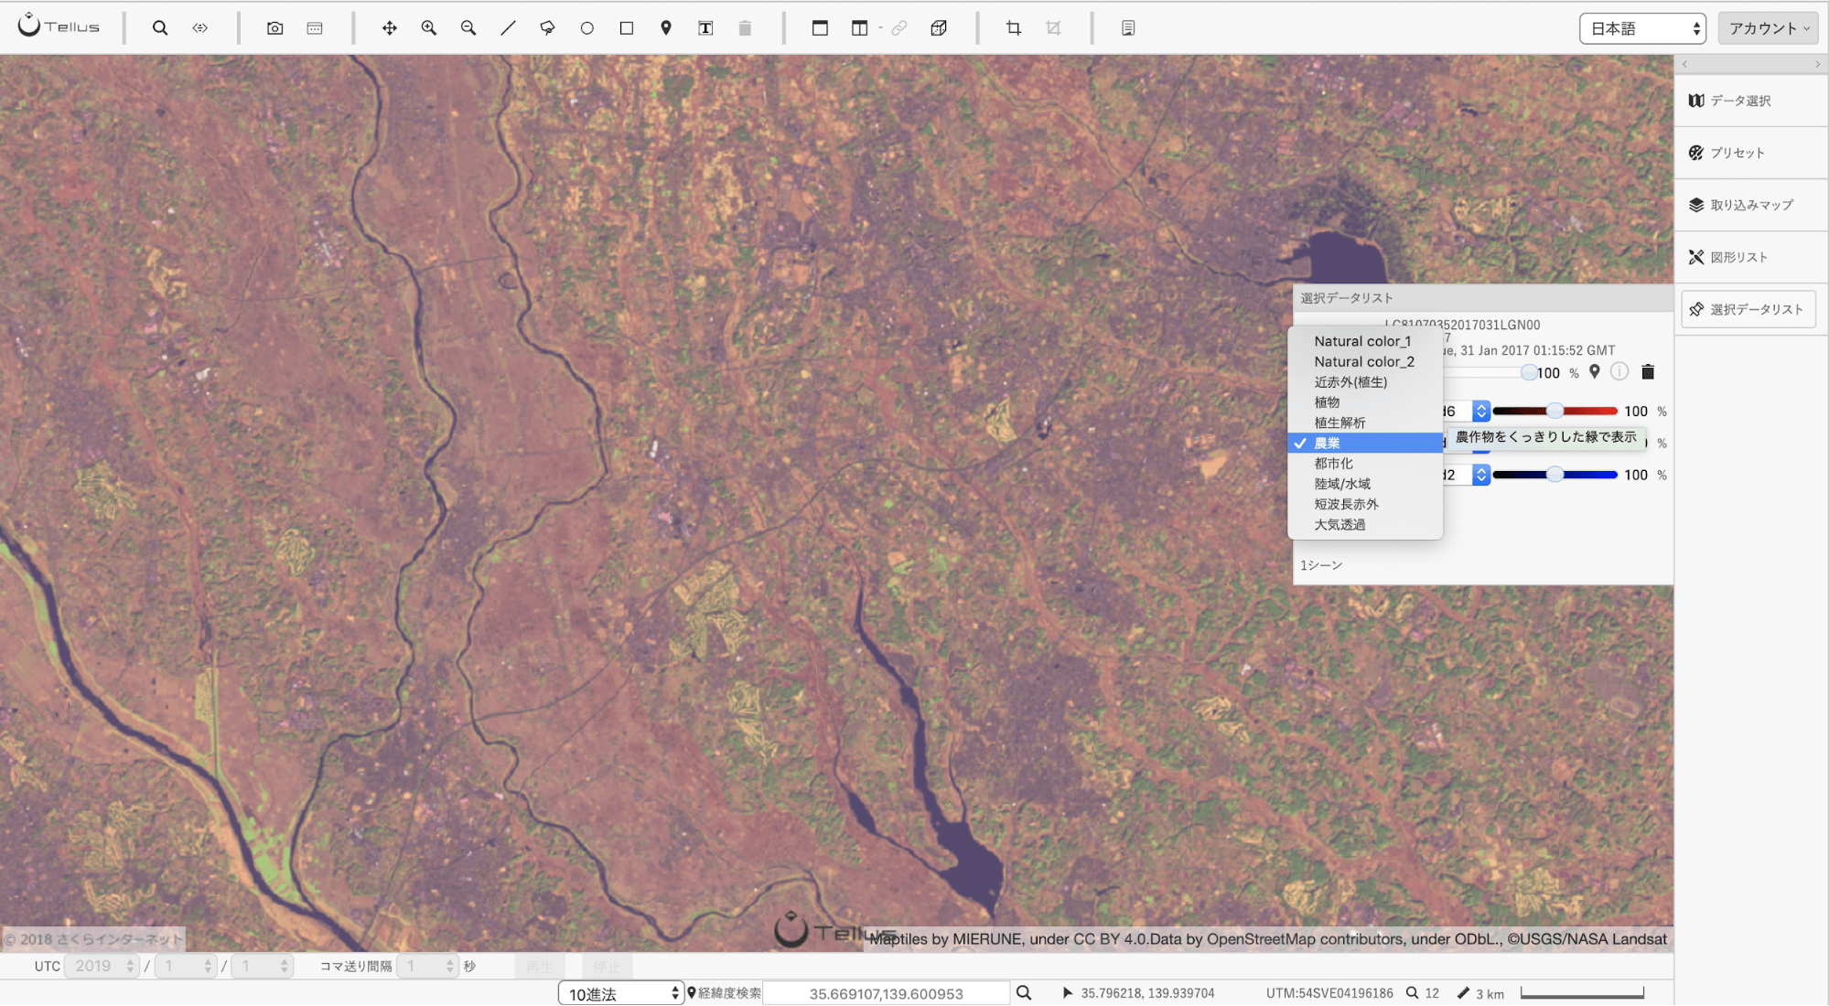The image size is (1829, 1006).
Task: Expand the アカウント account menu
Action: pos(1768,28)
